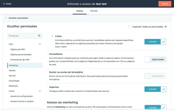Click the Editando o acesso de test test title

[87, 4]
